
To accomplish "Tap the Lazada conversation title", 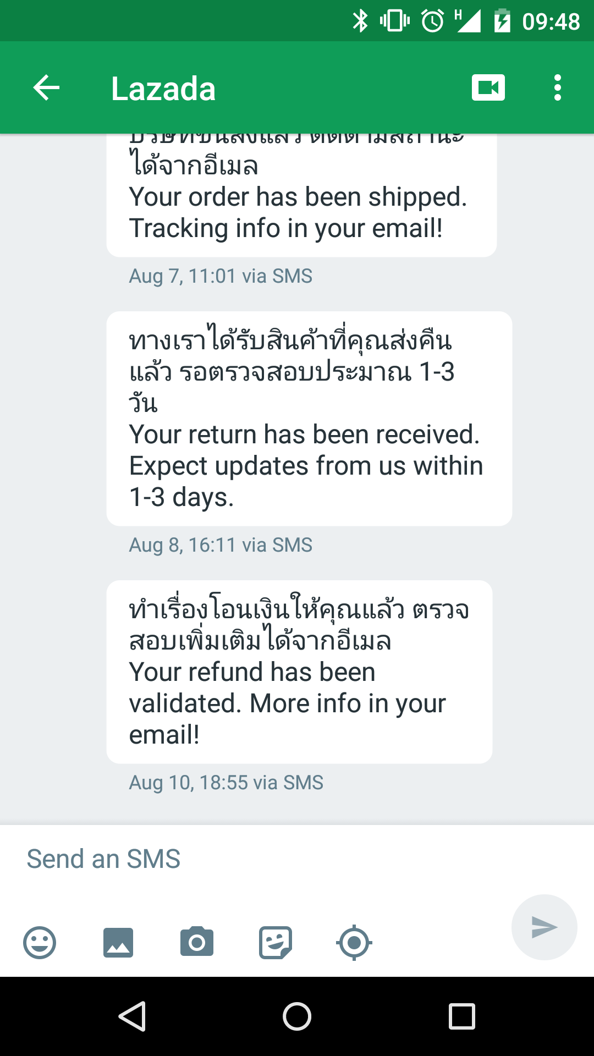I will (163, 89).
